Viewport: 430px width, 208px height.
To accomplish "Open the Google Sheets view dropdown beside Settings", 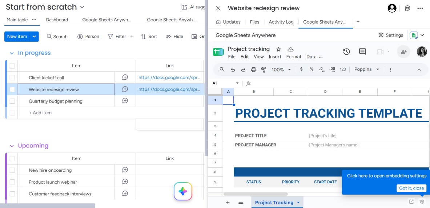I will (x=422, y=35).
